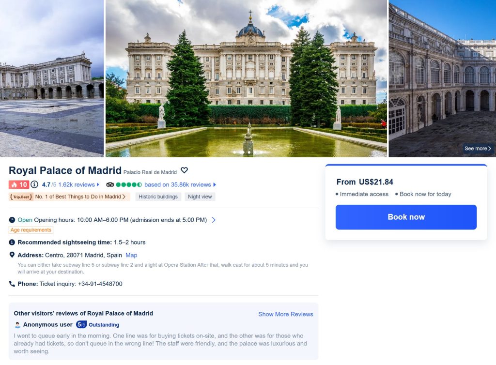Select the Historic buildings tag

coord(158,197)
